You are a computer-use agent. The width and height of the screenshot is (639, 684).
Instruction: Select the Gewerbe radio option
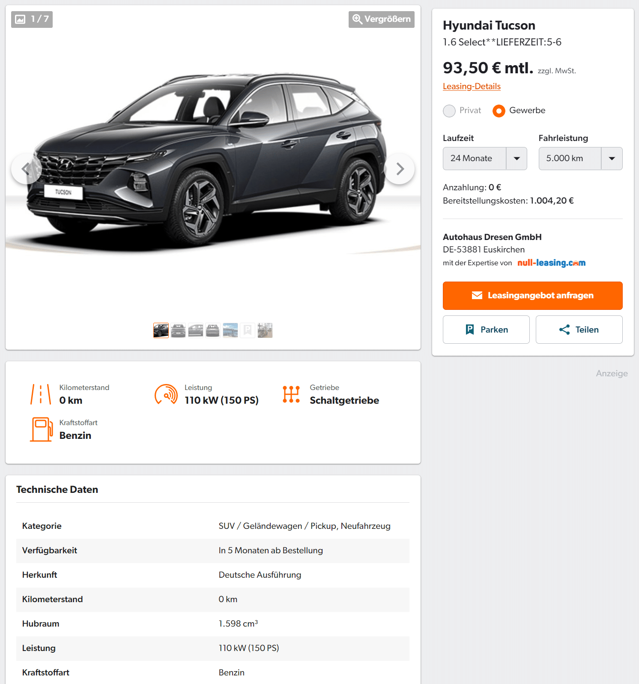click(499, 111)
